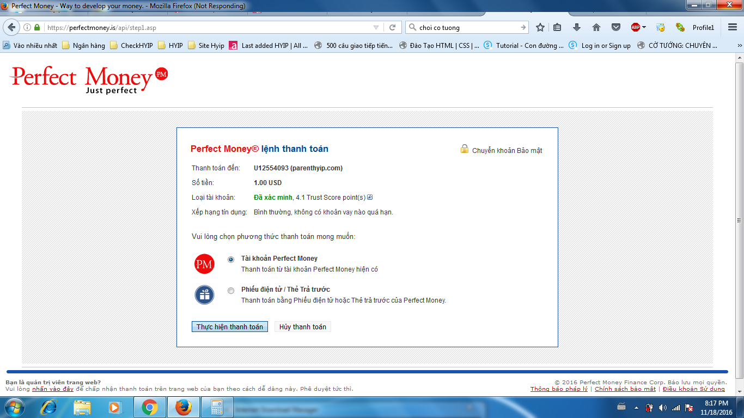
Task: Click the green padlock in the address bar
Action: click(x=37, y=27)
